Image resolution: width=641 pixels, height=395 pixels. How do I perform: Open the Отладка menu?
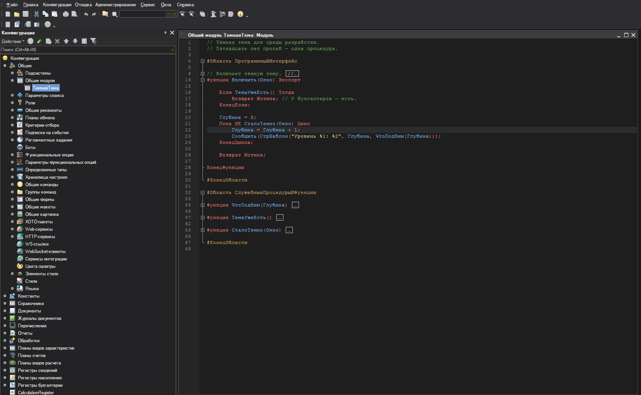pos(83,5)
